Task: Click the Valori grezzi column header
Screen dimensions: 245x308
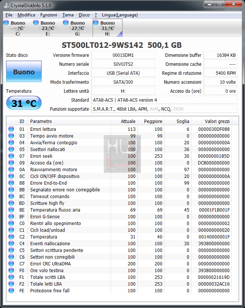Action: pos(212,121)
